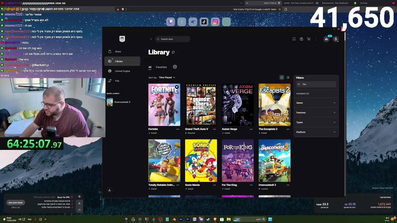Open The Escapists 2 options menu
397x223 pixels.
coord(288,129)
